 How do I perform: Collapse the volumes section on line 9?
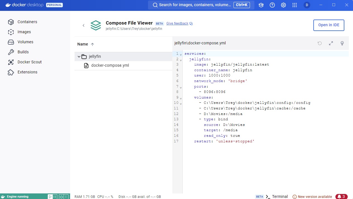point(181,98)
